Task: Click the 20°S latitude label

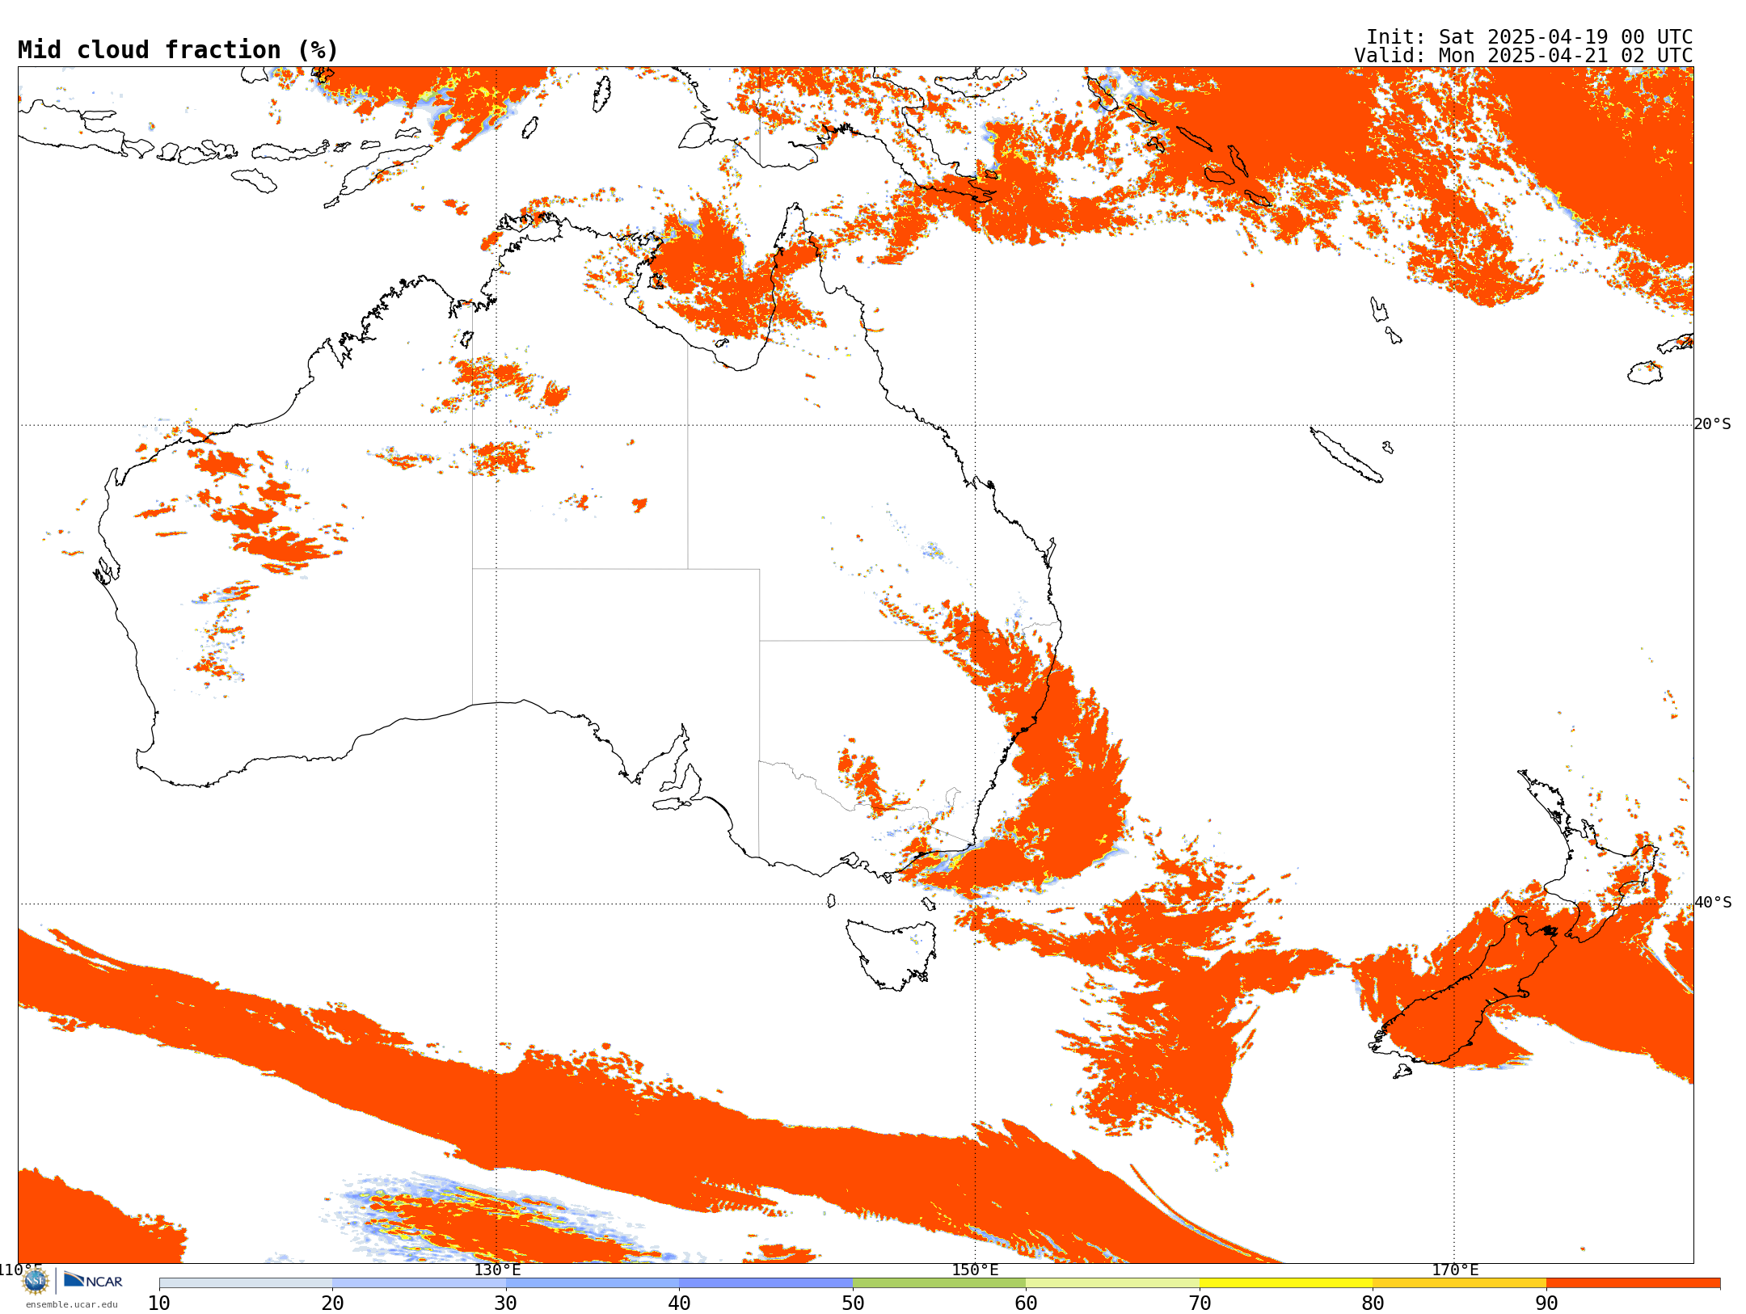Action: click(1713, 424)
